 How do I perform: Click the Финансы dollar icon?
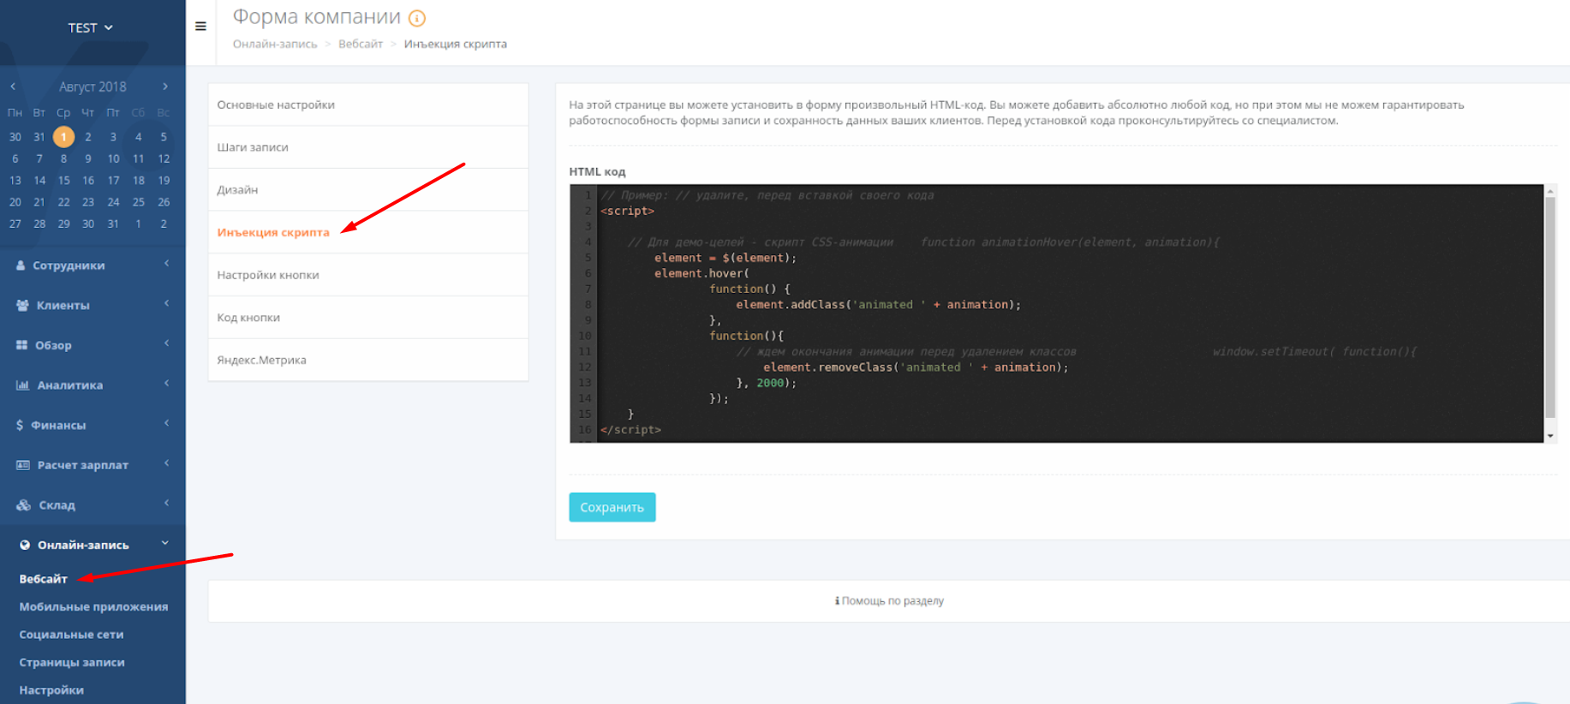coord(20,425)
